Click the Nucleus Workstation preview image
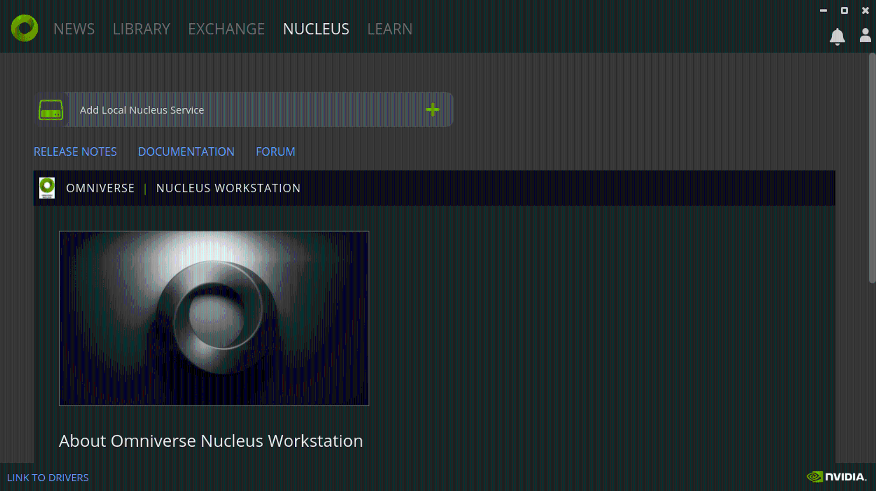Viewport: 876px width, 491px height. coord(214,318)
